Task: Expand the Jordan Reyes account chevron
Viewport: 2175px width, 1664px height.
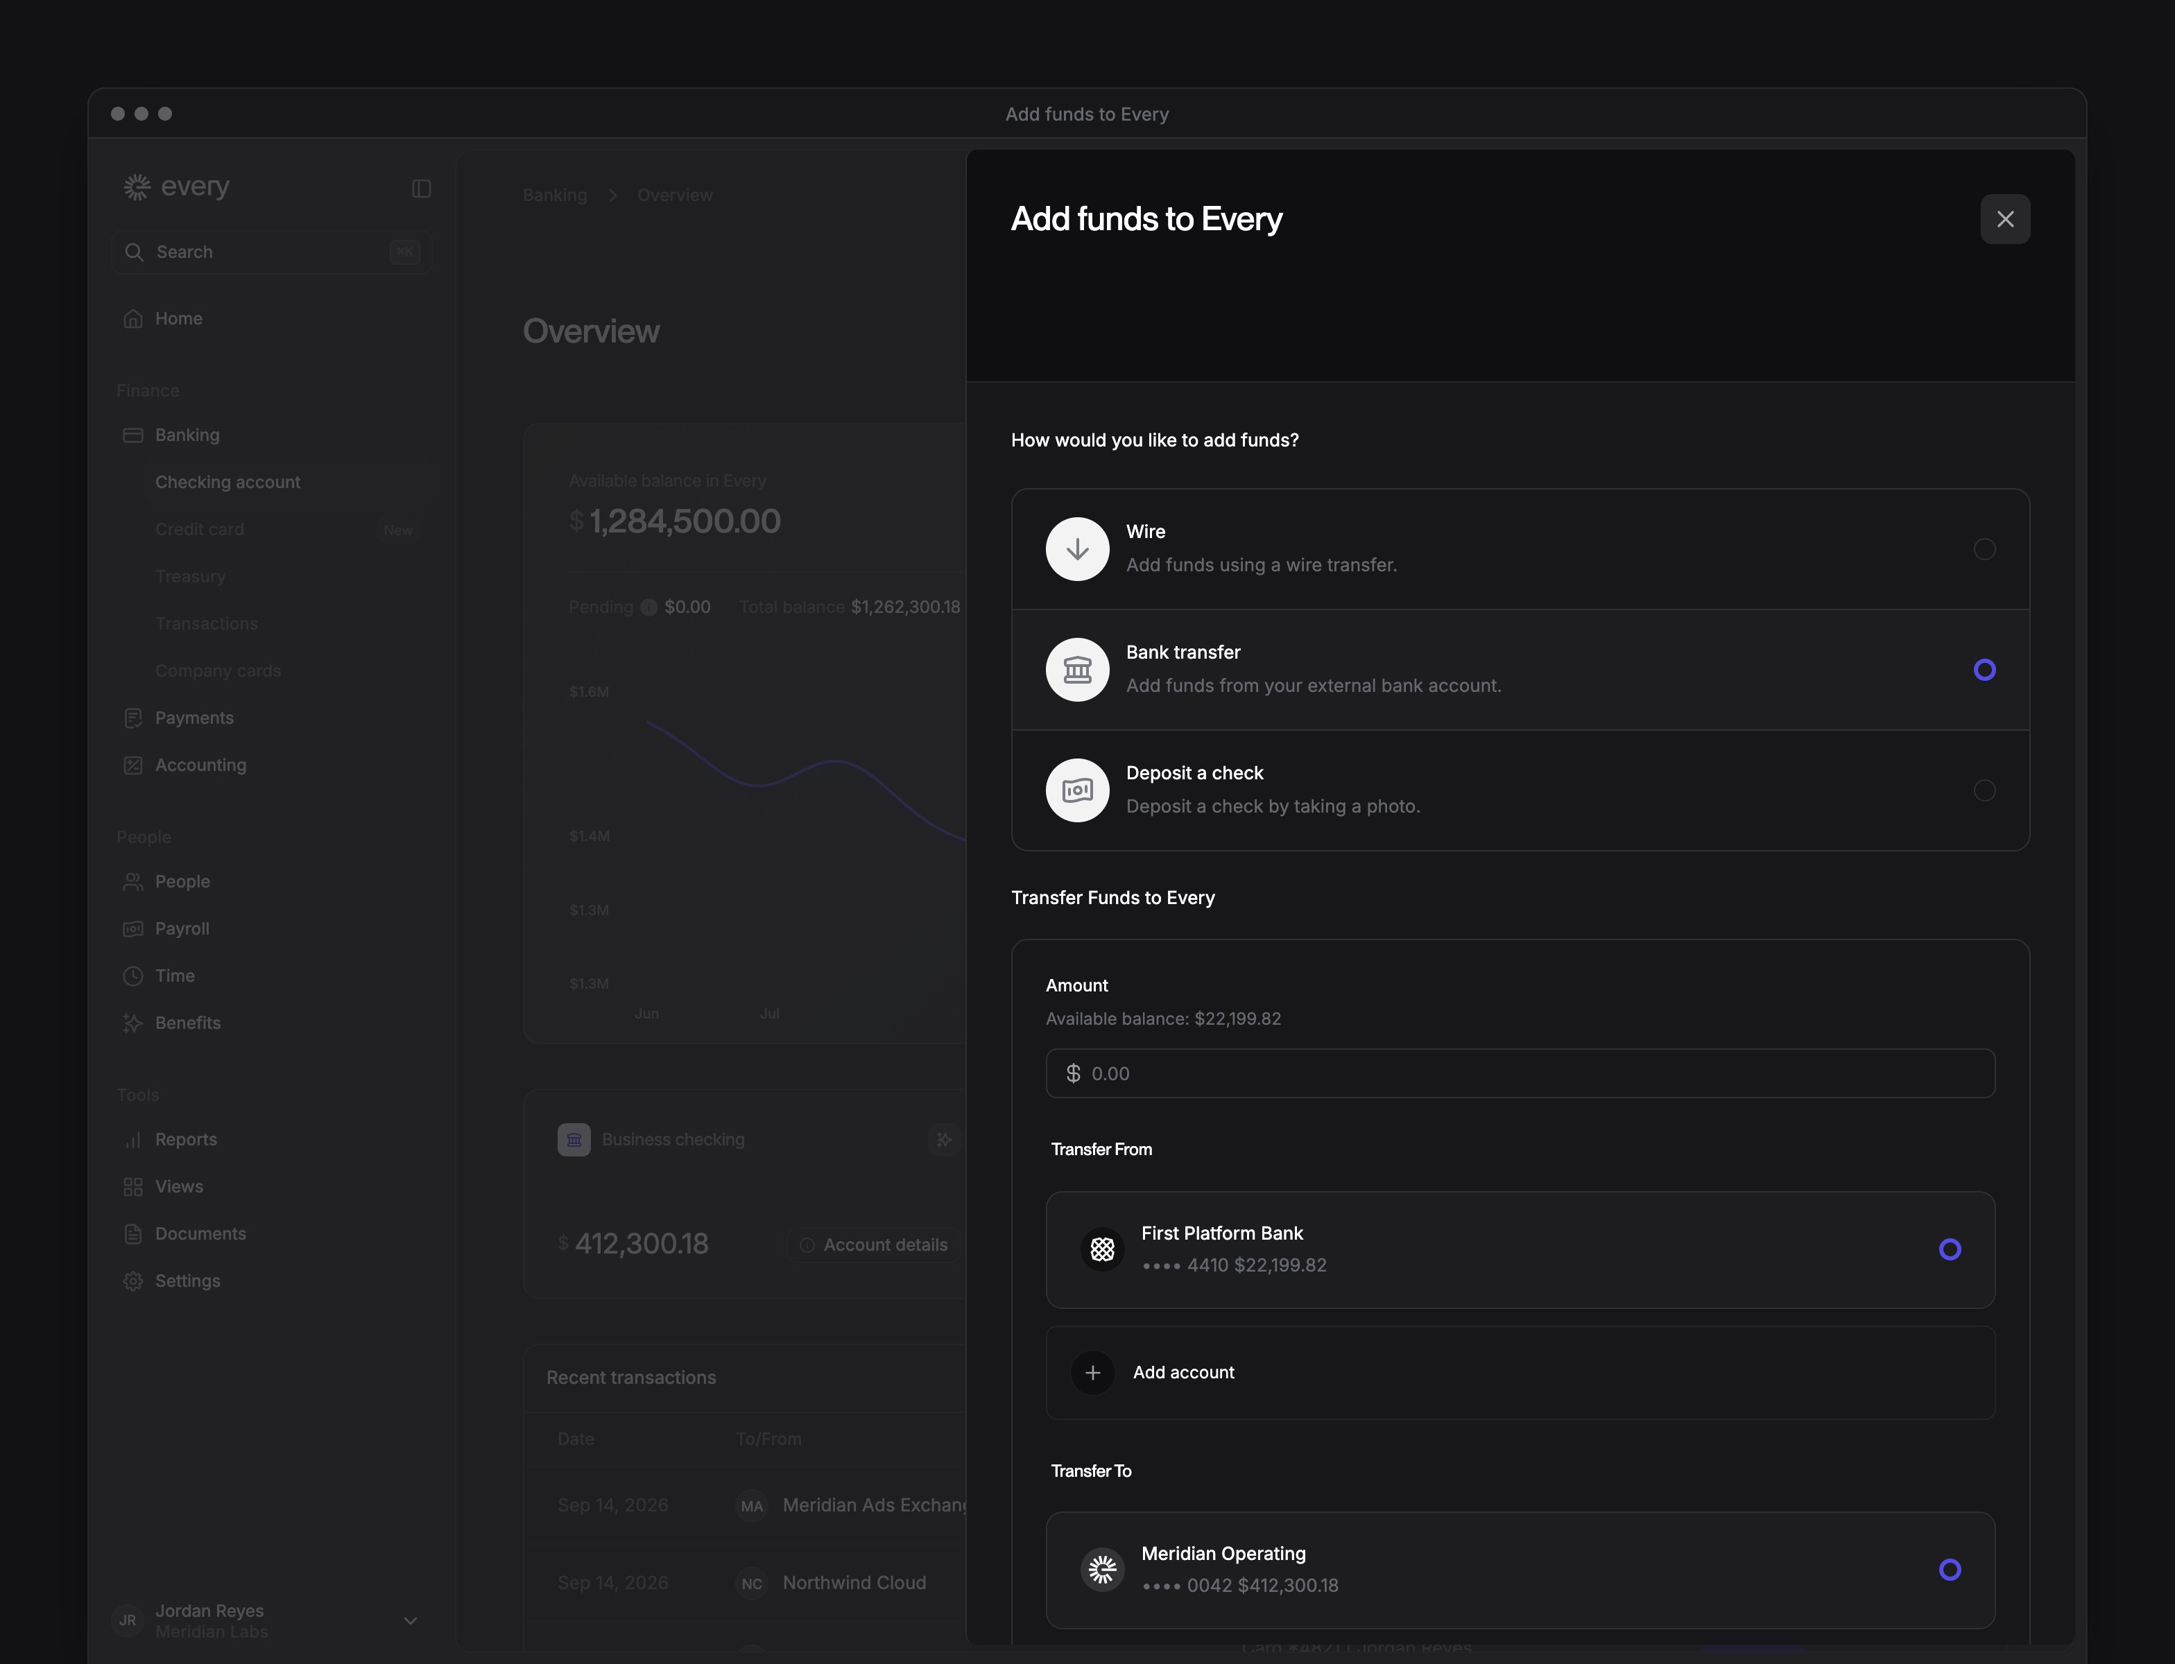Action: click(410, 1620)
